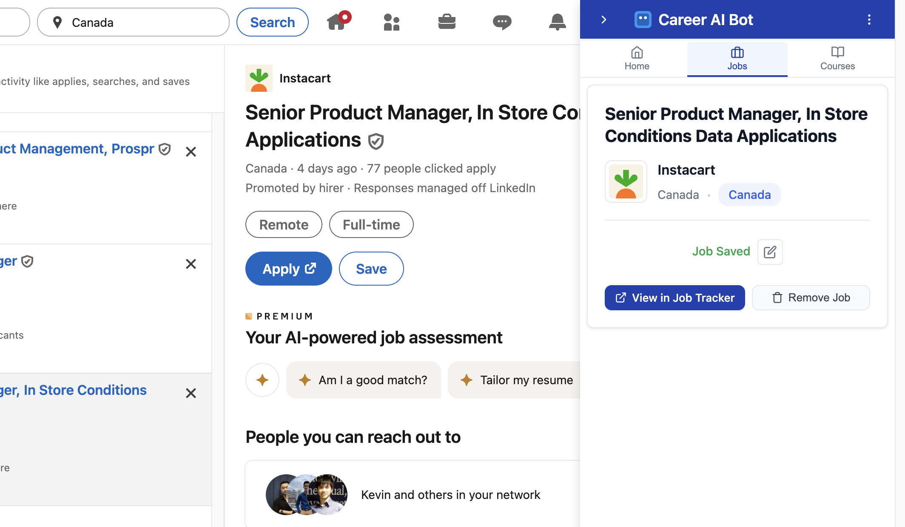The image size is (905, 527).
Task: Open the location field showing Canada
Action: pyautogui.click(x=133, y=22)
